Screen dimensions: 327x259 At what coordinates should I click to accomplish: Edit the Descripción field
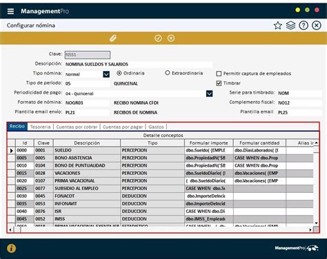coord(138,64)
